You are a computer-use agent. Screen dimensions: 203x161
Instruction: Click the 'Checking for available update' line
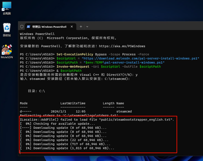pyautogui.click(x=57, y=124)
